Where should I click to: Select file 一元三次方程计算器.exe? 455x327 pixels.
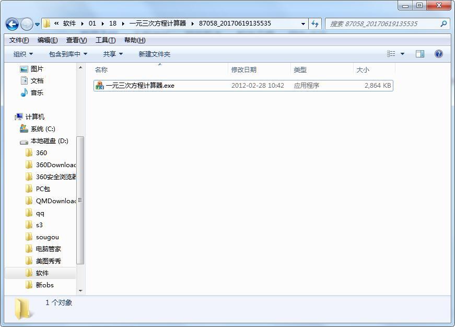click(x=243, y=86)
